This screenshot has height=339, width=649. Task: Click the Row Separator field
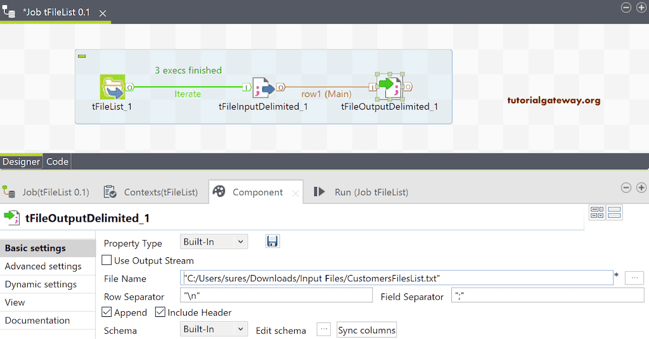click(x=276, y=295)
